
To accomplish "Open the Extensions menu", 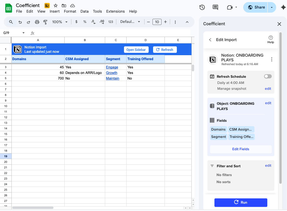I will 115,11.
